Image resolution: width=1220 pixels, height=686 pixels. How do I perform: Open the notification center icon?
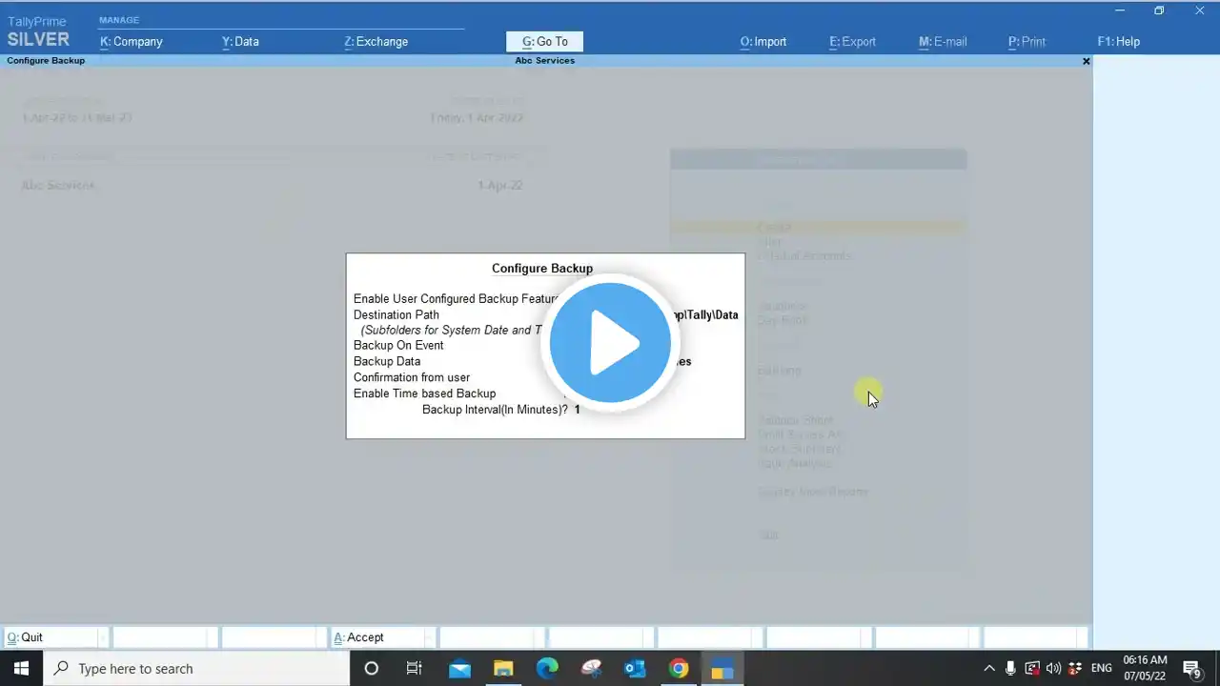tap(1191, 668)
